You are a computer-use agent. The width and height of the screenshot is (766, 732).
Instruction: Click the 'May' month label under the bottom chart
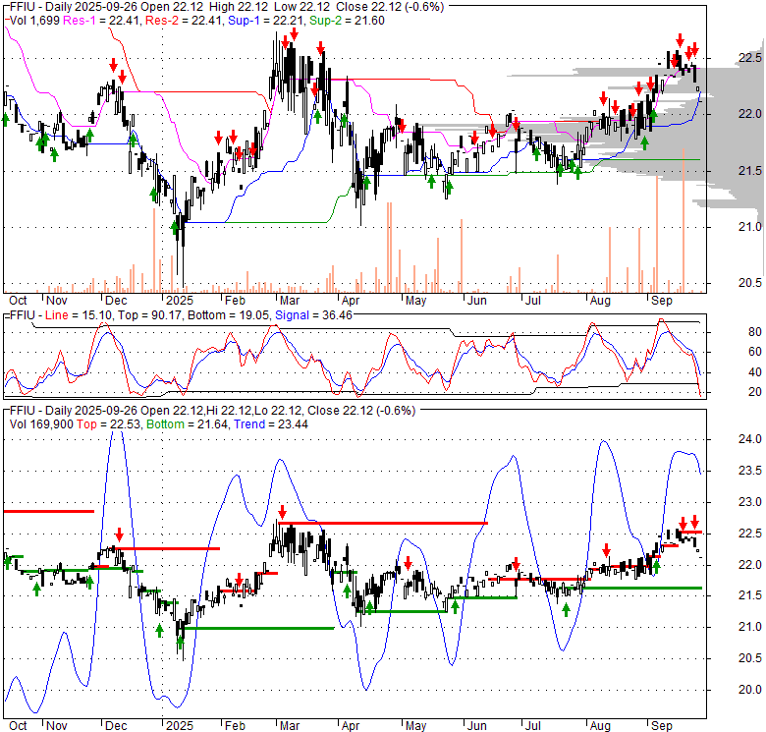pos(415,726)
